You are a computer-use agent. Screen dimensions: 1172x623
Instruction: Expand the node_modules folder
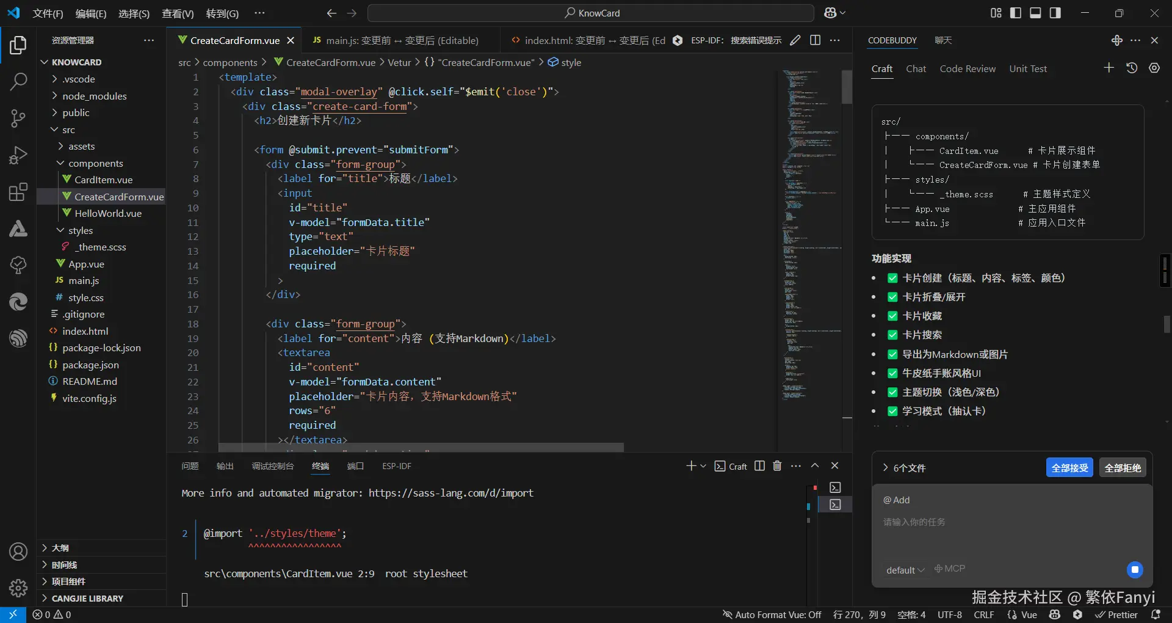point(94,96)
